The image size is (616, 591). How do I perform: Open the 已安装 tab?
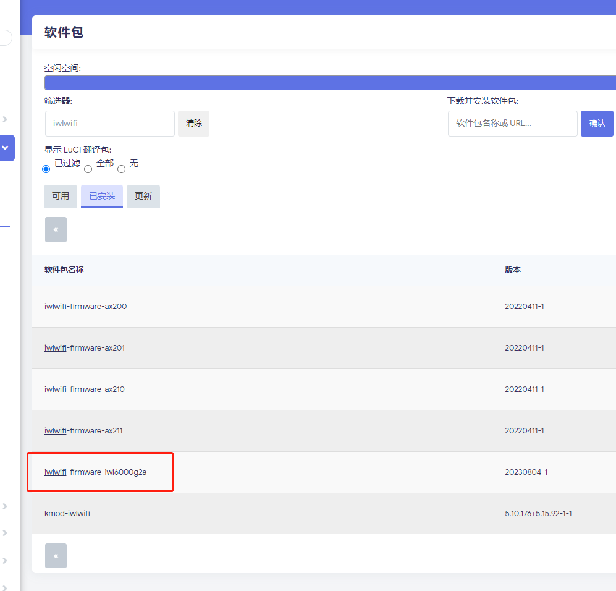pos(102,196)
